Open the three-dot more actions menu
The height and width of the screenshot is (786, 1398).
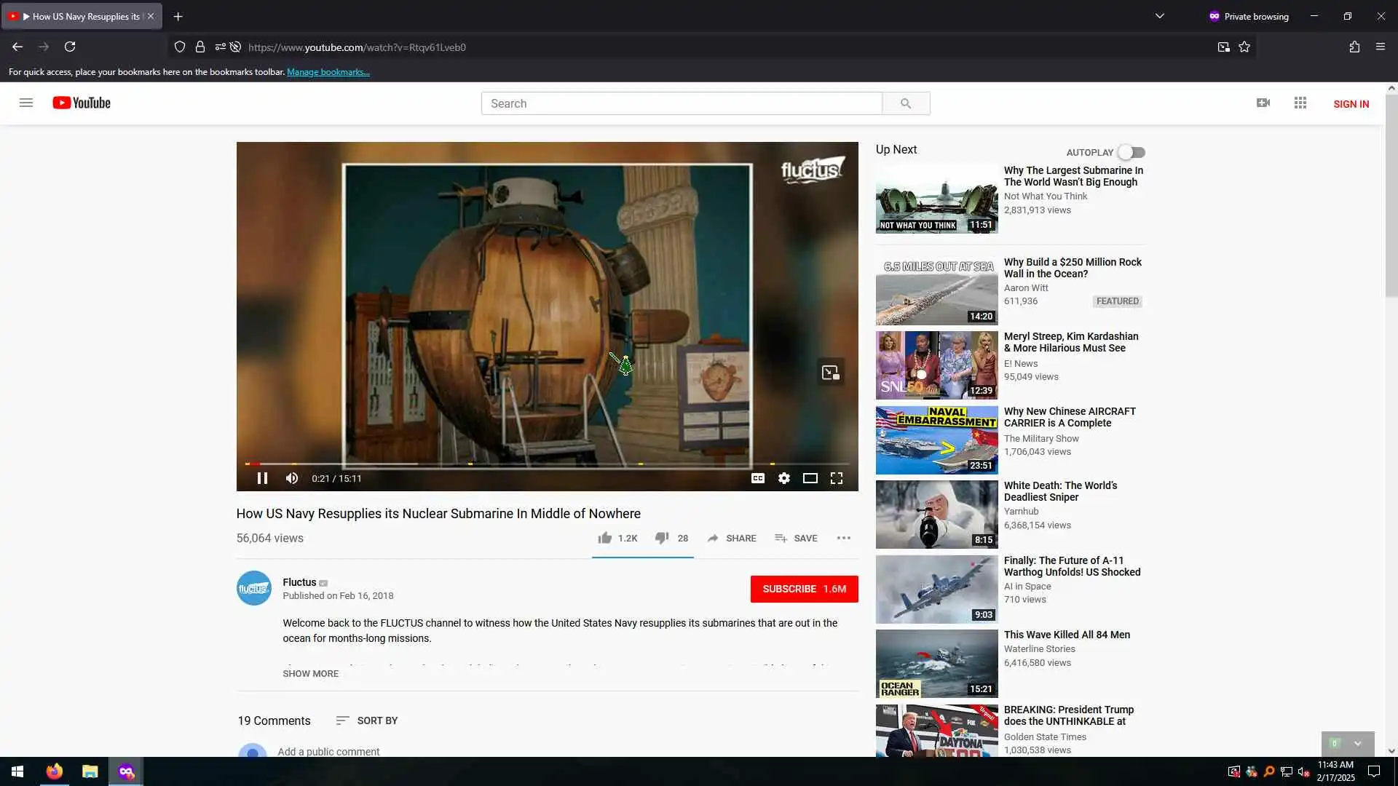pyautogui.click(x=843, y=538)
